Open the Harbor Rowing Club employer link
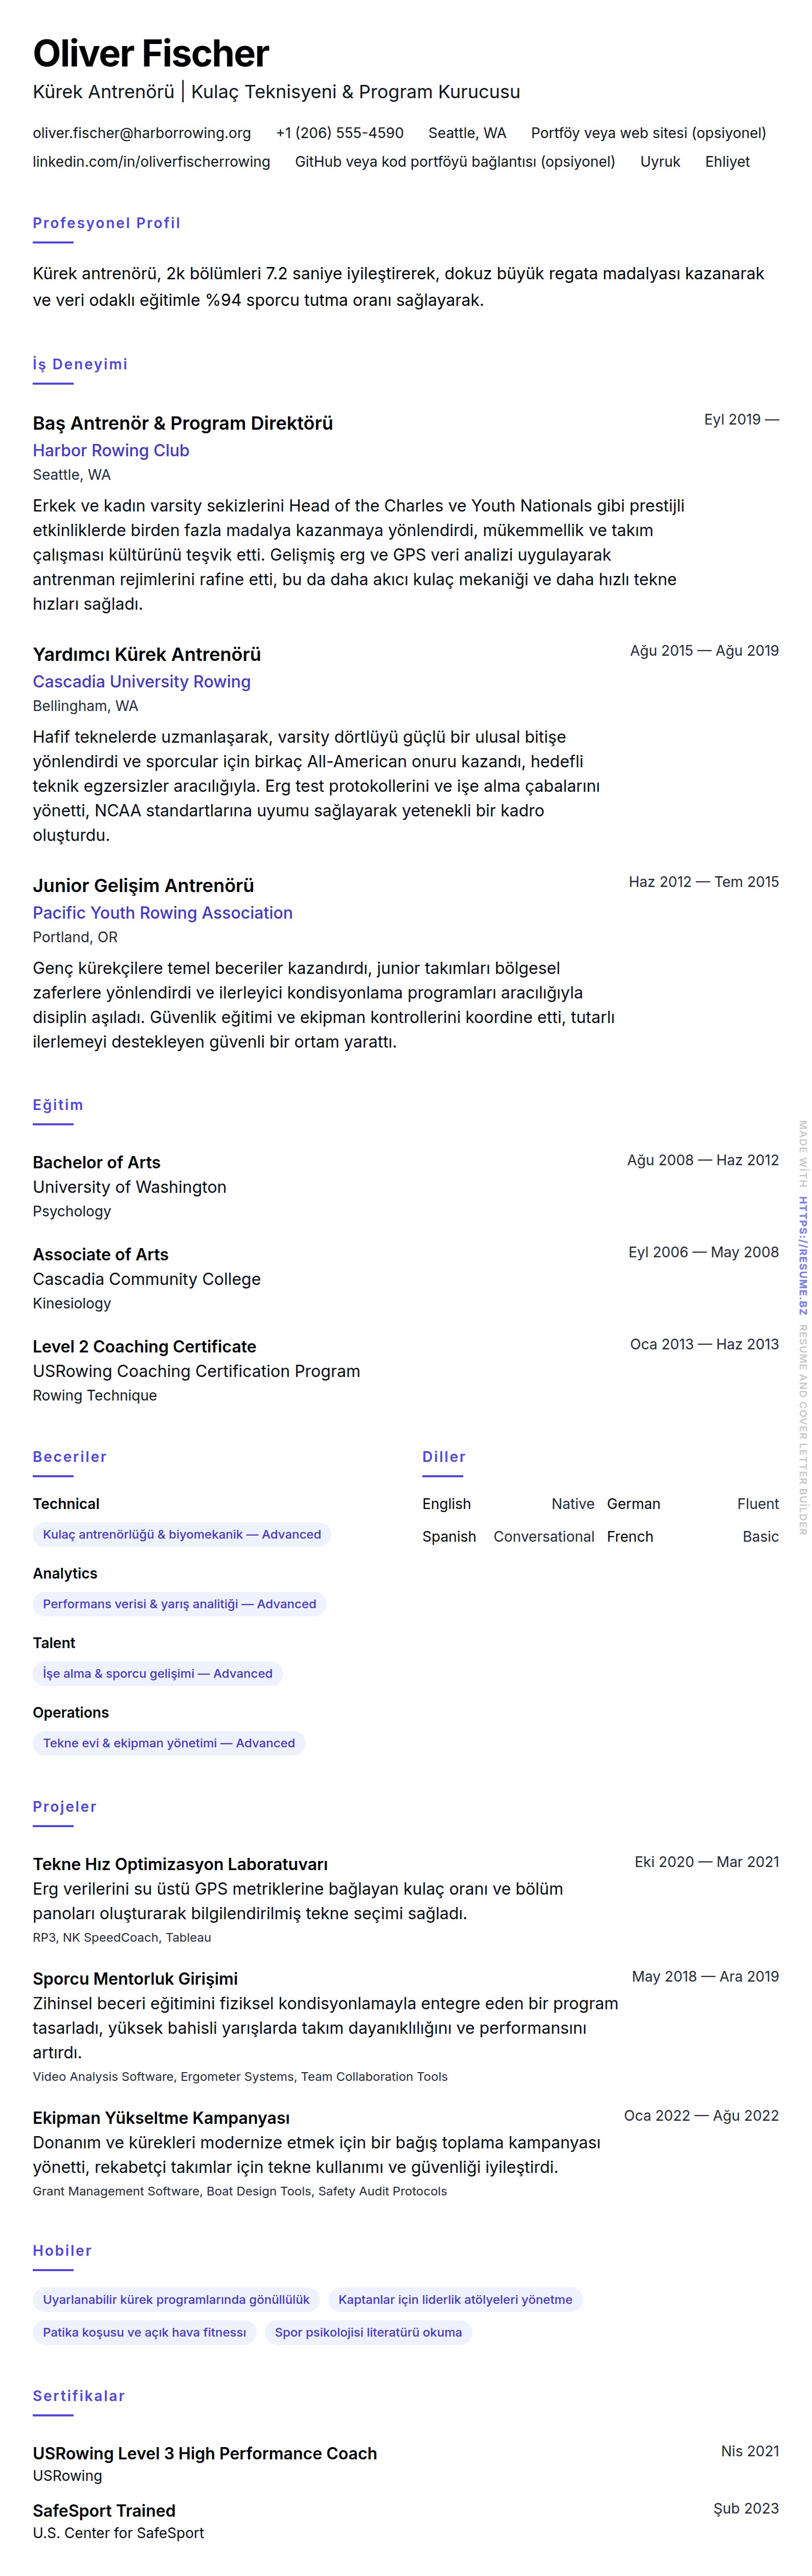 click(111, 451)
